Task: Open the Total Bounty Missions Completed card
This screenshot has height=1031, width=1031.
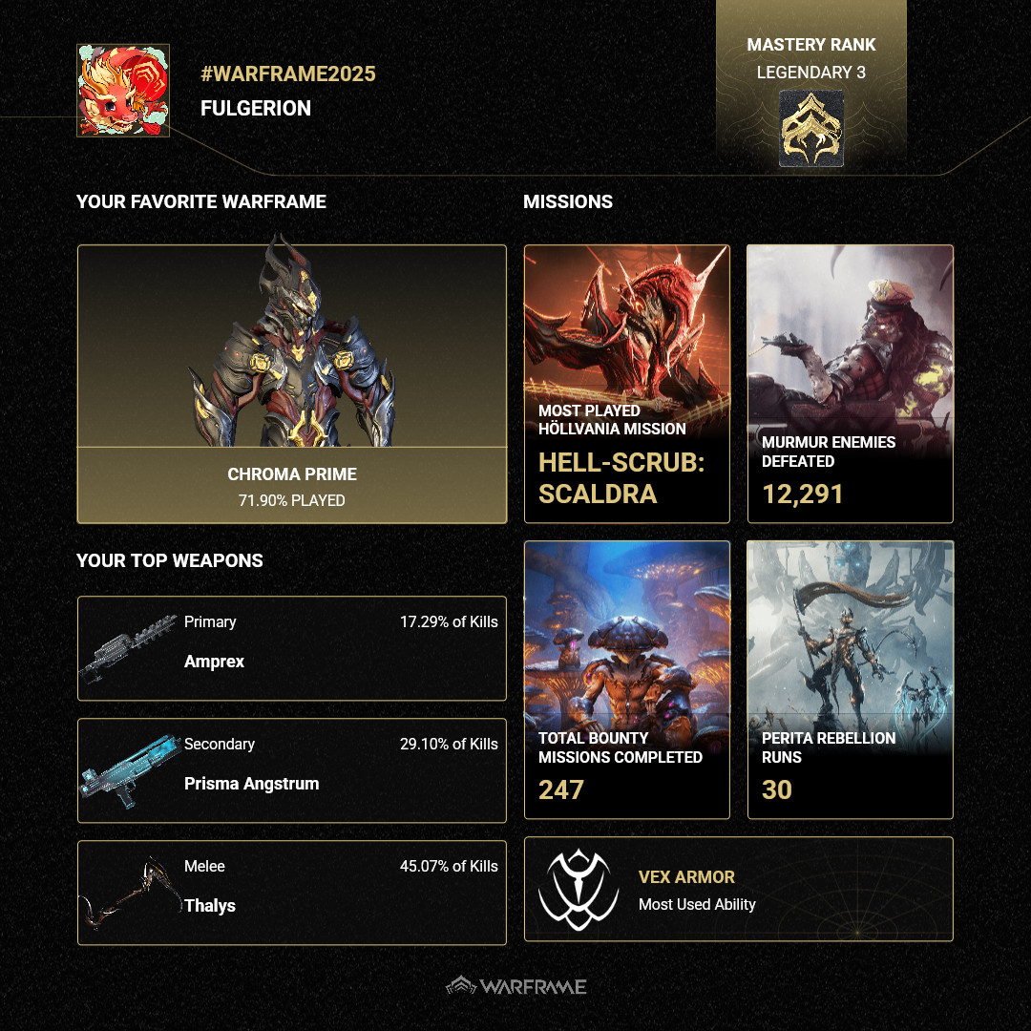Action: [627, 680]
